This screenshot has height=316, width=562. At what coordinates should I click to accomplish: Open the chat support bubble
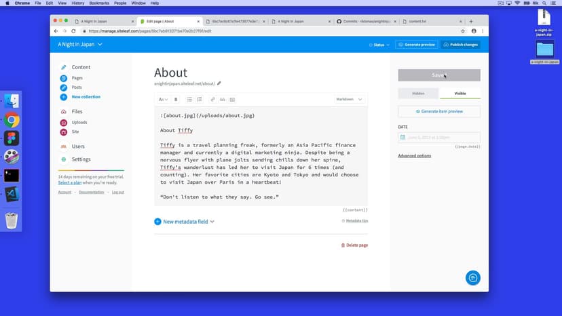click(x=473, y=277)
